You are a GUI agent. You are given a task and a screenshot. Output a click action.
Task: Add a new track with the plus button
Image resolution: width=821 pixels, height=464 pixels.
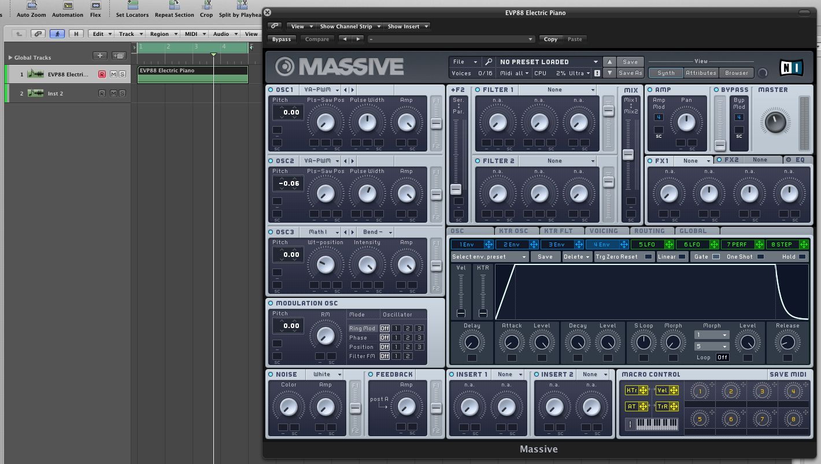(100, 56)
